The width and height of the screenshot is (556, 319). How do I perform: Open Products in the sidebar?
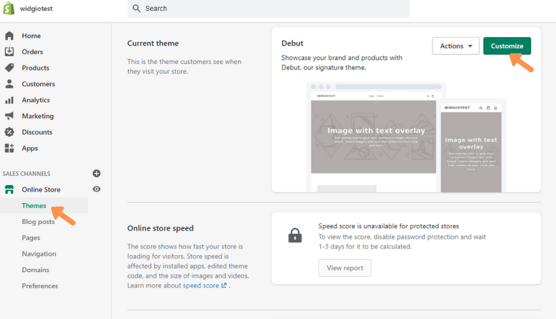[x=35, y=68]
